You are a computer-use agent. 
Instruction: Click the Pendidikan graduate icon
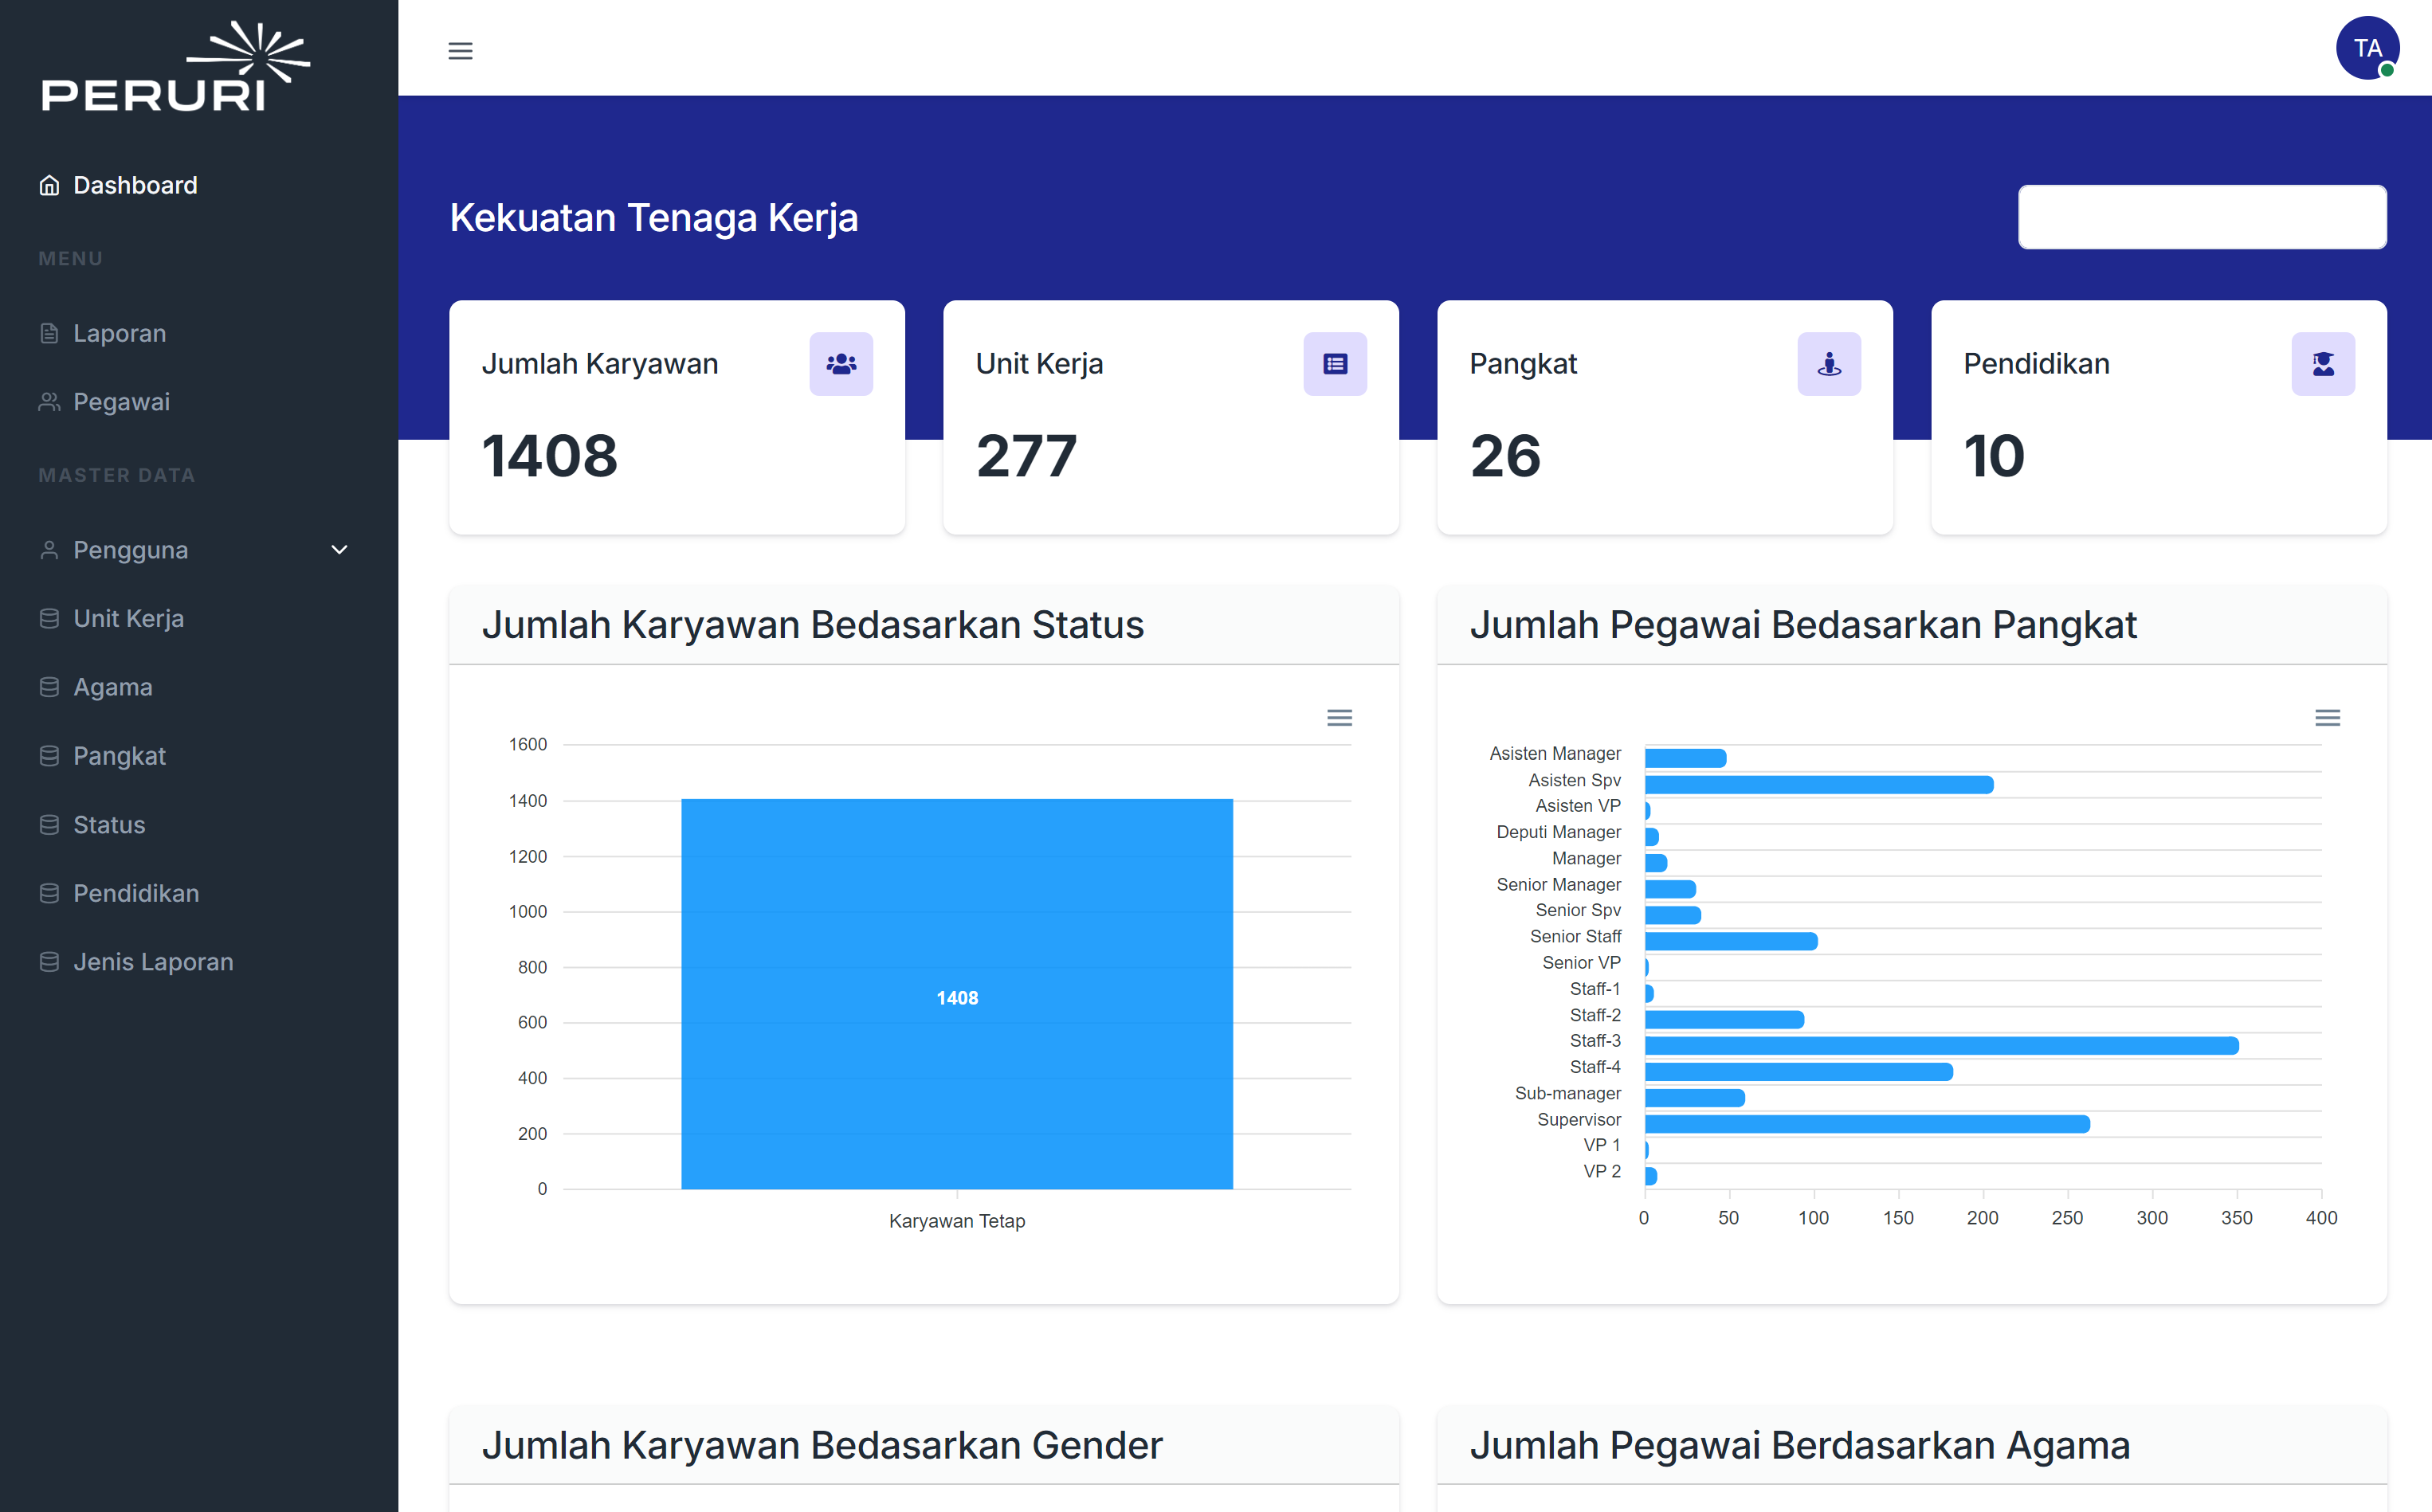[x=2323, y=364]
